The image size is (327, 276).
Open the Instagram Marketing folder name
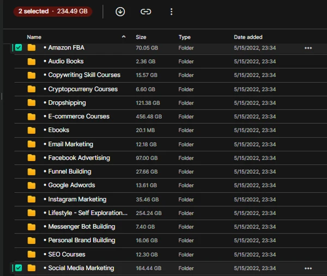[77, 199]
